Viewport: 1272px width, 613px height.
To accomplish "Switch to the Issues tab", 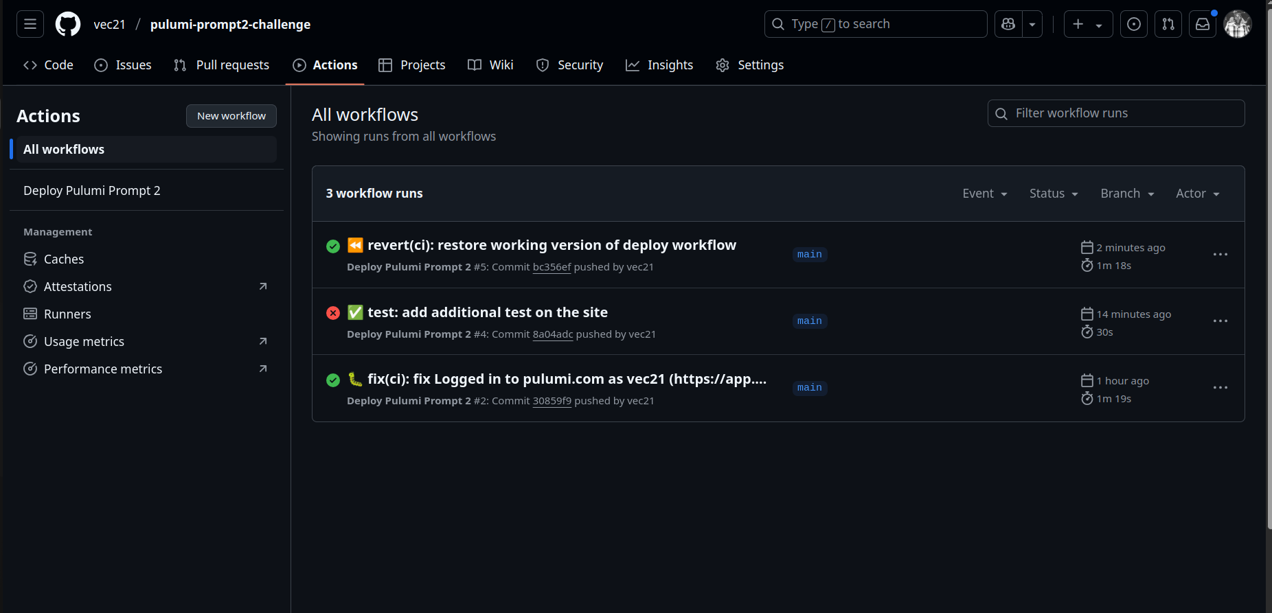I will point(123,65).
